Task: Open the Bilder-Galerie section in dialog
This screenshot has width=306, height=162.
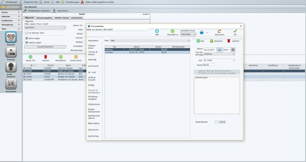Action: tap(94, 123)
